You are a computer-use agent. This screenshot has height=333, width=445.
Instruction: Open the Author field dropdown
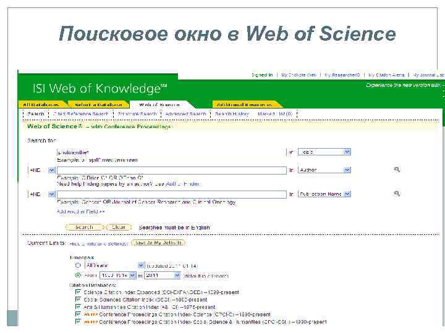coord(324,170)
